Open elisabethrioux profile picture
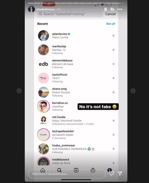Image resolution: width=149 pixels, height=183 pixels. [31, 9]
